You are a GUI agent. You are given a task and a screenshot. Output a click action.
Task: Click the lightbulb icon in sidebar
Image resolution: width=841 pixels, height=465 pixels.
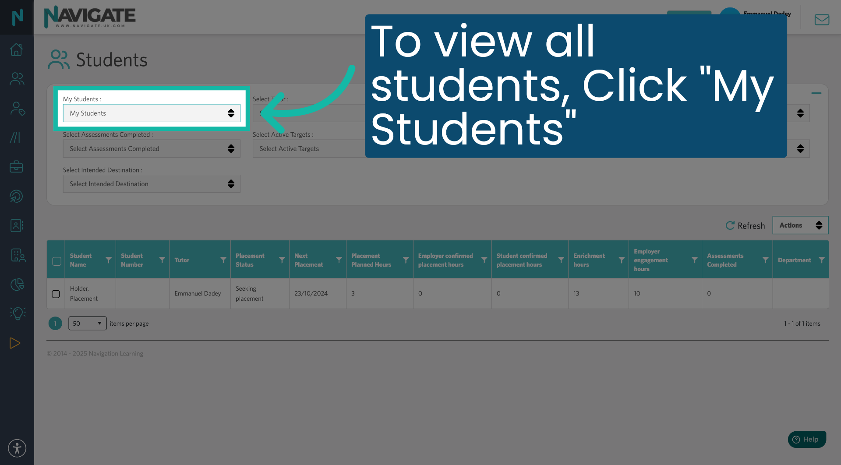(17, 314)
